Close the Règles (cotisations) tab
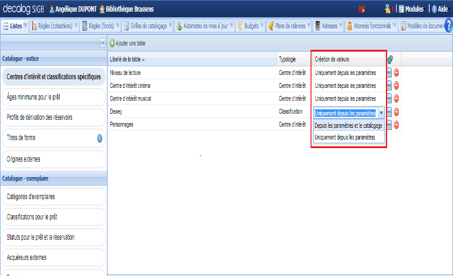Image resolution: width=453 pixels, height=276 pixels. point(76,26)
